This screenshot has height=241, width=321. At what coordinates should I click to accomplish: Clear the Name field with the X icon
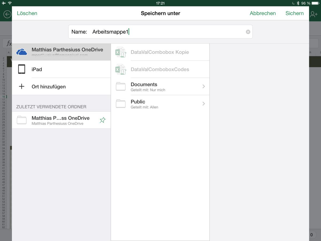coord(248,32)
